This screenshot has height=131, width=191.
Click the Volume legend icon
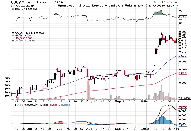point(12,41)
